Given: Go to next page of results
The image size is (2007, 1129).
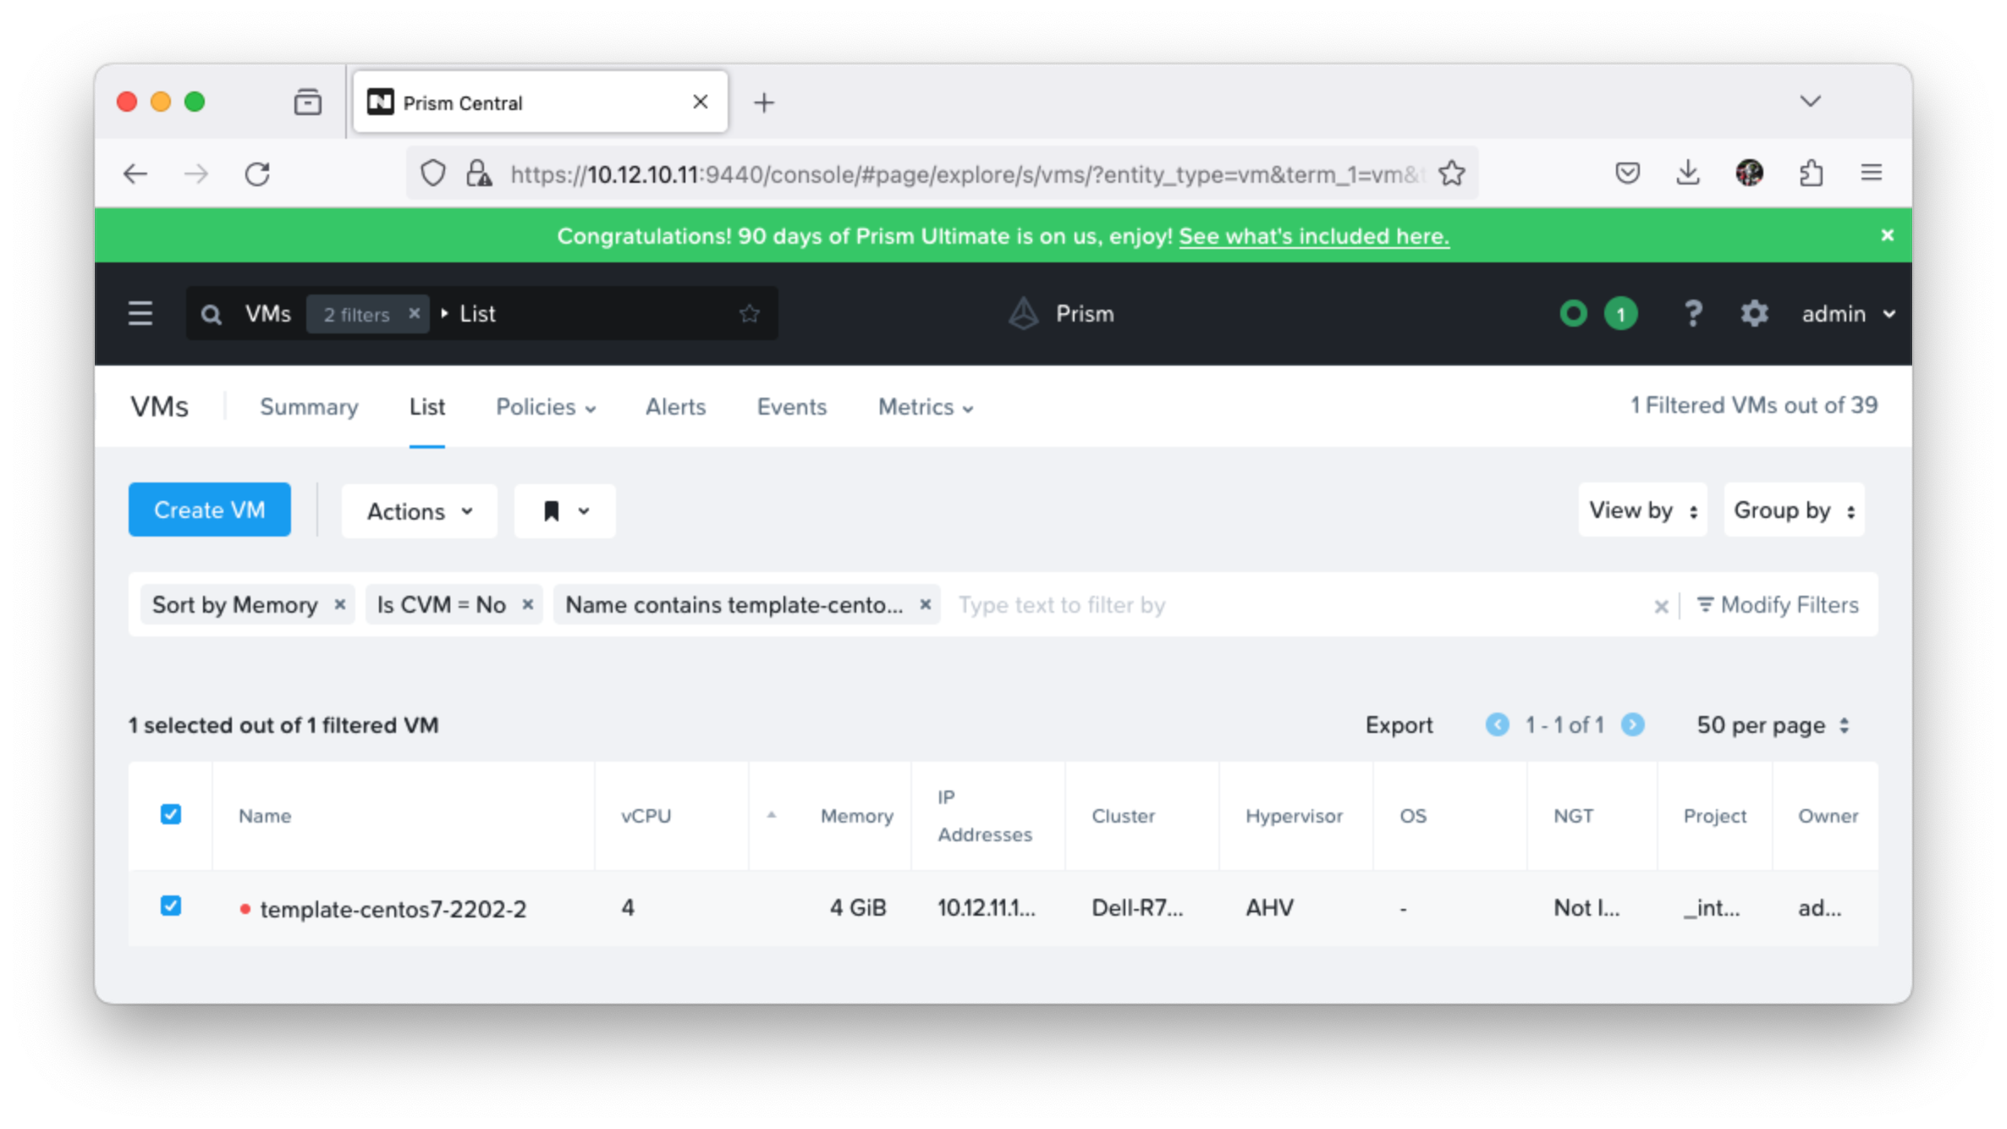Looking at the screenshot, I should point(1632,725).
